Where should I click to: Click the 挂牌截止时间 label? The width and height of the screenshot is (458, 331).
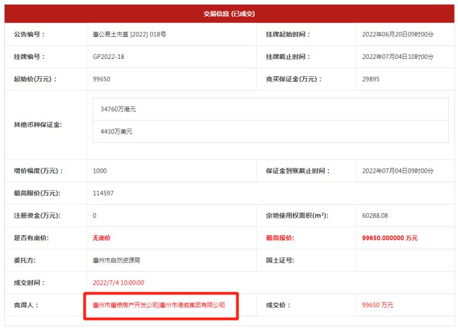point(288,57)
